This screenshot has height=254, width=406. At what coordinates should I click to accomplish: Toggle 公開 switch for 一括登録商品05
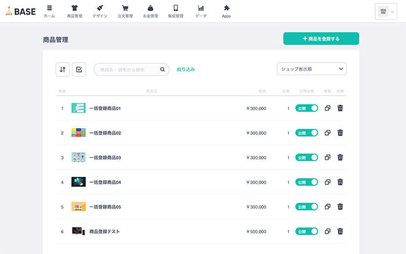tap(307, 206)
